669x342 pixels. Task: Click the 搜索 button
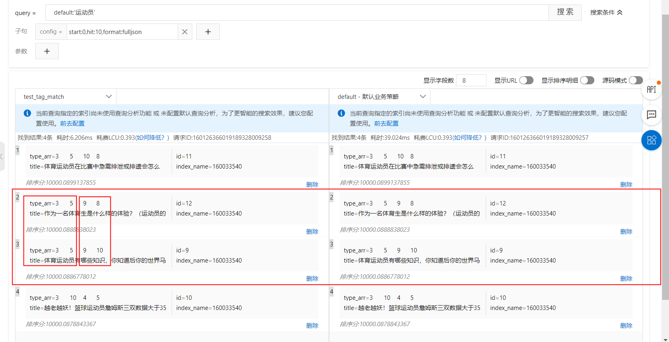pyautogui.click(x=565, y=12)
